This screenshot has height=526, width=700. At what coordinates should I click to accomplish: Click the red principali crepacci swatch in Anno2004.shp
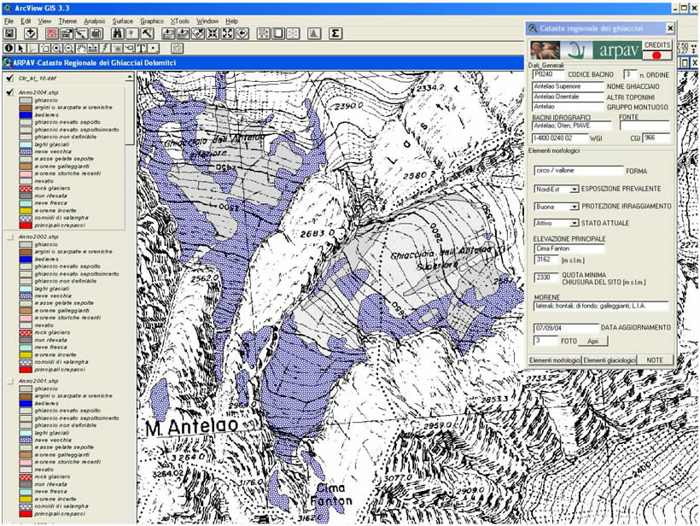[26, 225]
